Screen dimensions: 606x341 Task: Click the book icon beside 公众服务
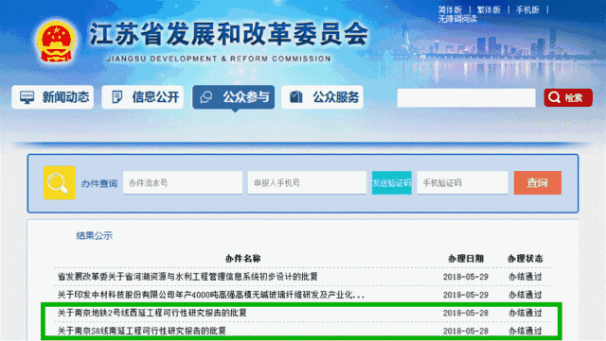click(296, 97)
